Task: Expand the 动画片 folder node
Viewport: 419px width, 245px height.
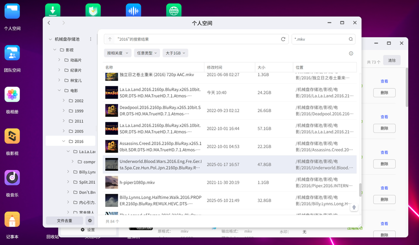Action: [59, 60]
